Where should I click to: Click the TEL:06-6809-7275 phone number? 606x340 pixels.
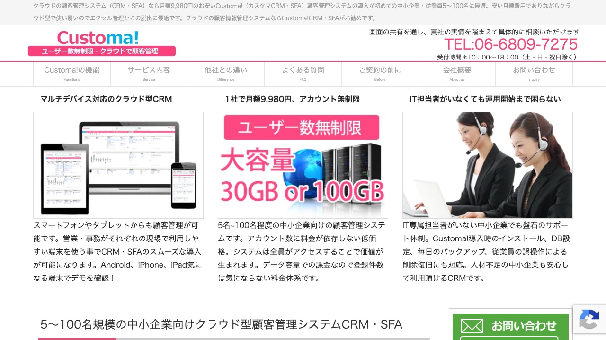(x=511, y=44)
